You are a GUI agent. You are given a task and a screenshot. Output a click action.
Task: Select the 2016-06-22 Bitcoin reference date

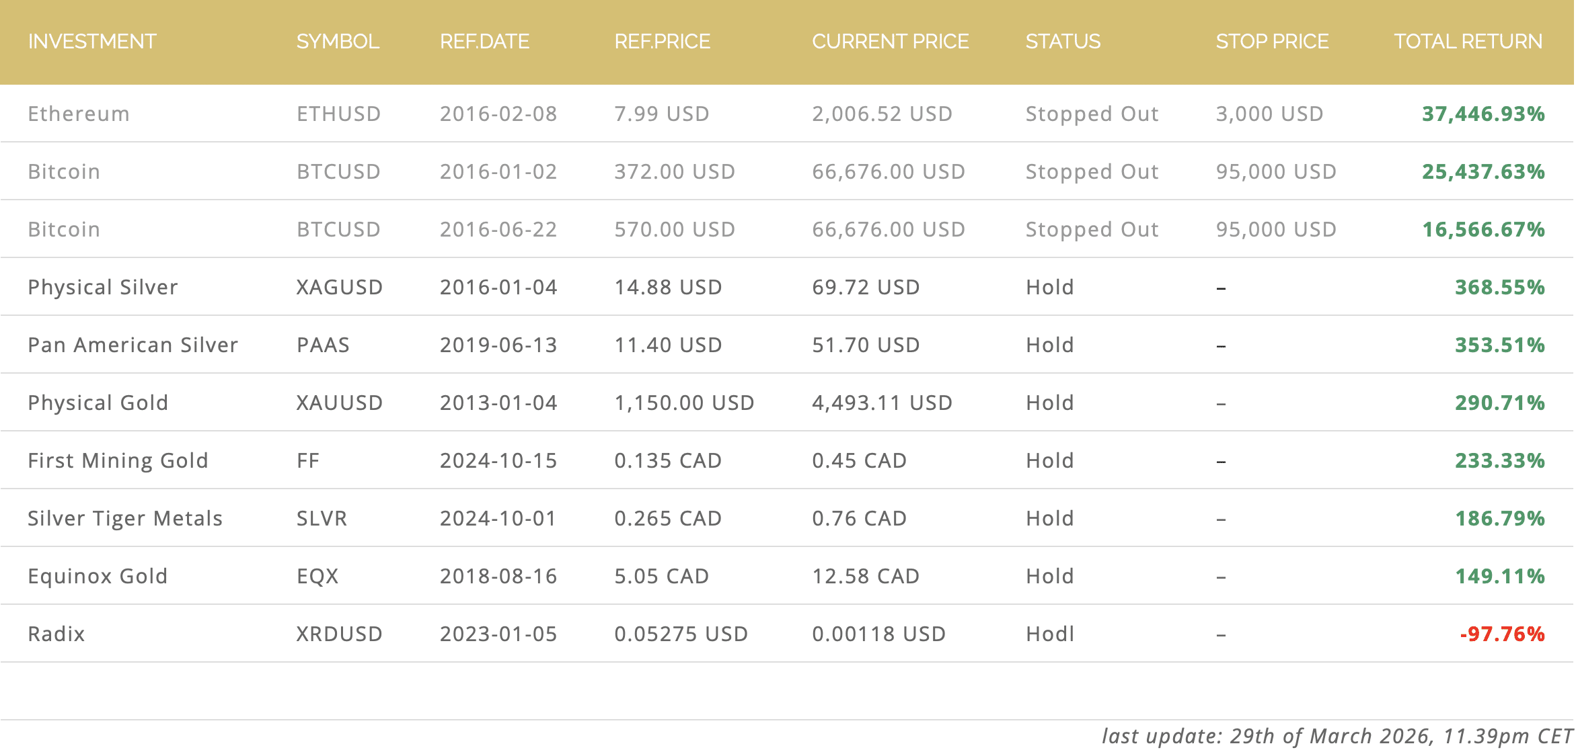498,230
